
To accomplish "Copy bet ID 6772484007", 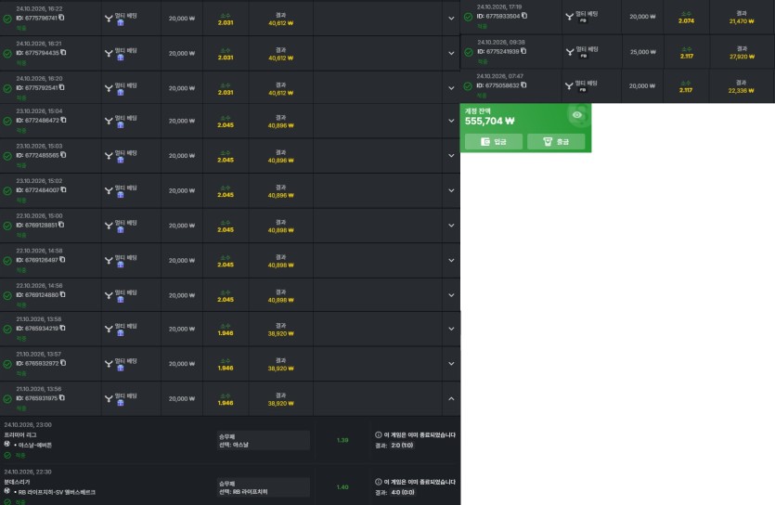I will tap(63, 189).
